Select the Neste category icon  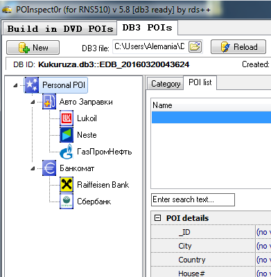[67, 135]
